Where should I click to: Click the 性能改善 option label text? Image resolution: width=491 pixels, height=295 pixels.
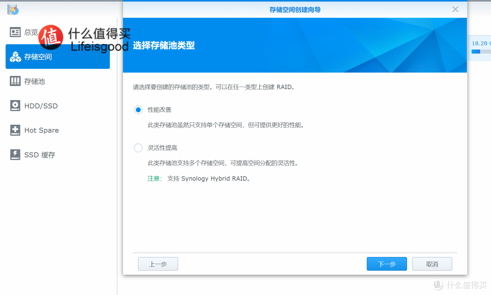[160, 110]
